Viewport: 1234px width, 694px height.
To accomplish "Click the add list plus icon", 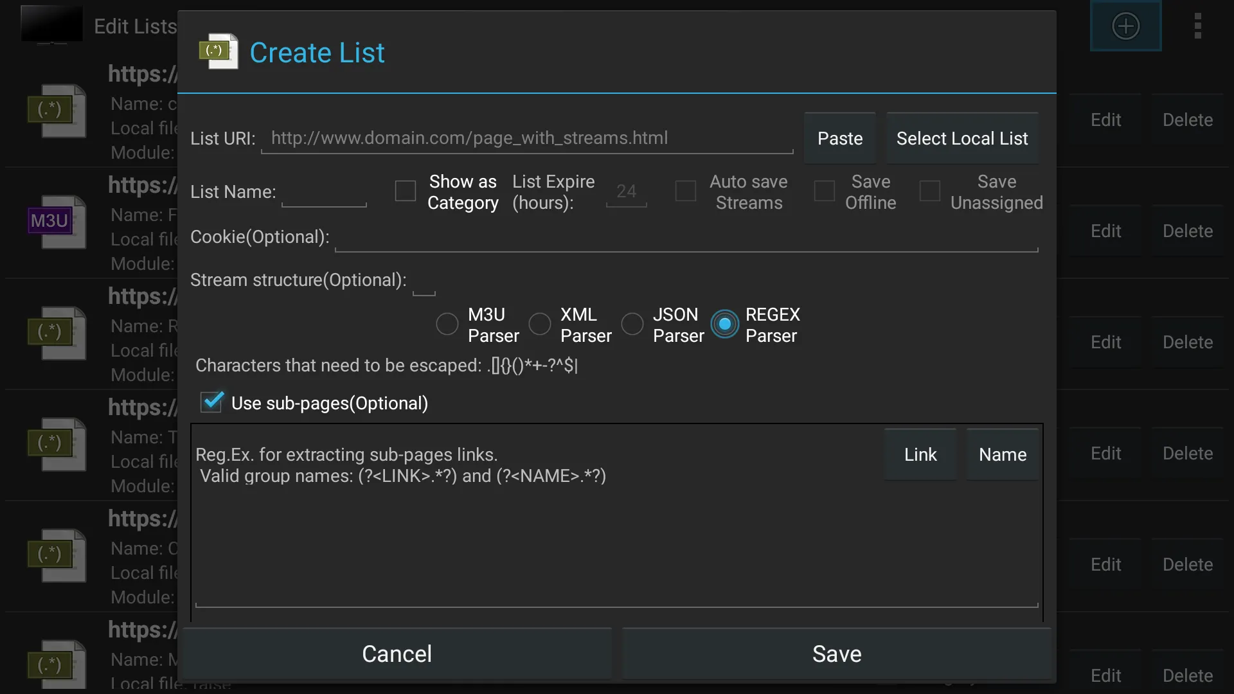I will click(1125, 26).
